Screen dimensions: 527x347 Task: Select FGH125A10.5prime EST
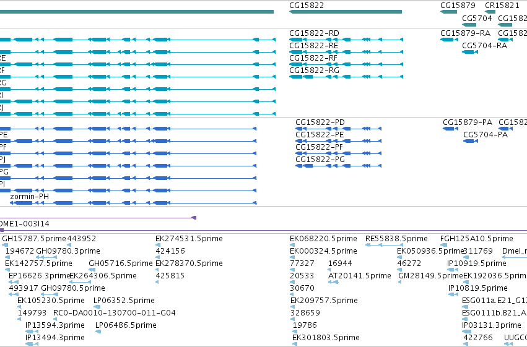point(443,245)
